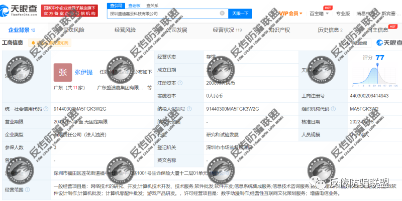Click the 参保人数 value 3
The width and height of the screenshot is (402, 201).
55,147
